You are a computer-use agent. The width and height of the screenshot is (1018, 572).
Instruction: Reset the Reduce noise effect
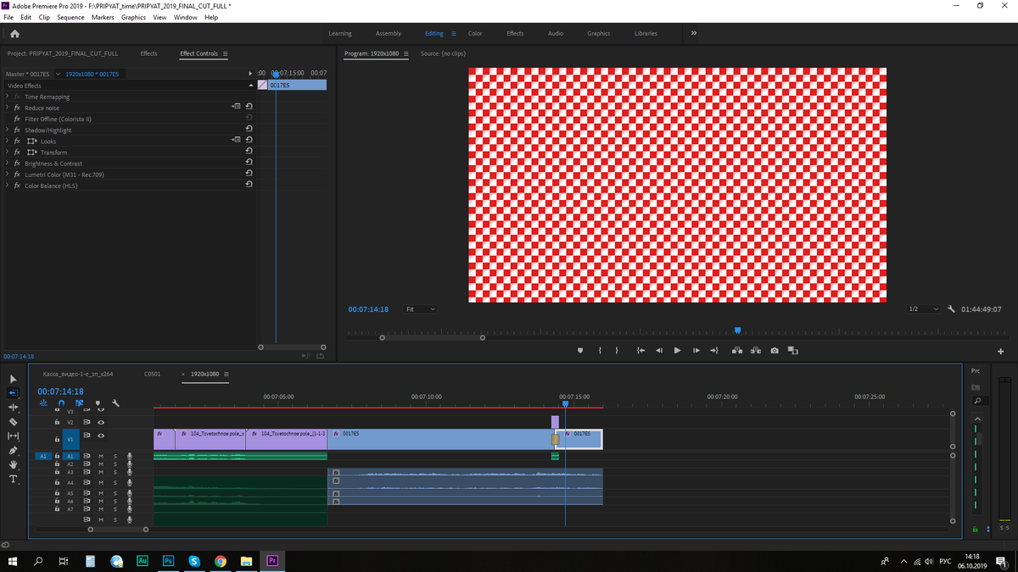click(249, 107)
